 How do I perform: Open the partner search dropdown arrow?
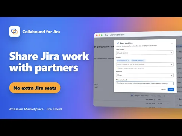pos(171,65)
